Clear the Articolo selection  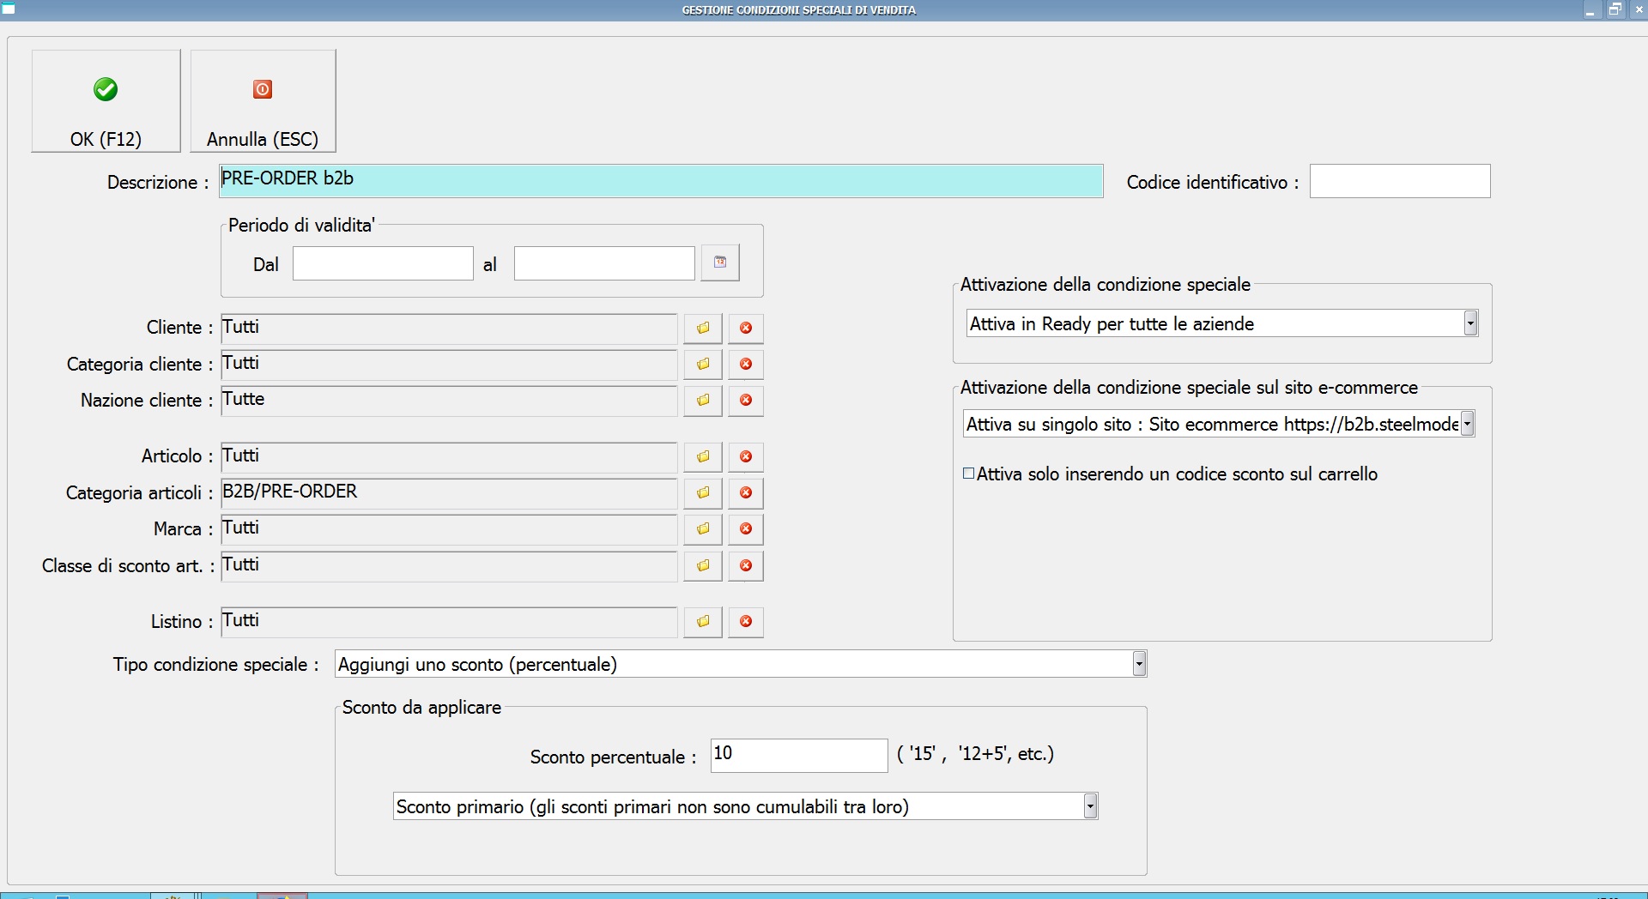746,457
